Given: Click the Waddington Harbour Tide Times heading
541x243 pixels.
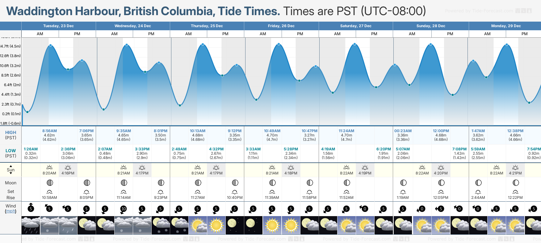Looking at the screenshot, I should [x=143, y=11].
